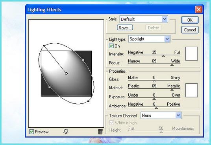Click the spotlight source point handle at line end

pos(44,46)
